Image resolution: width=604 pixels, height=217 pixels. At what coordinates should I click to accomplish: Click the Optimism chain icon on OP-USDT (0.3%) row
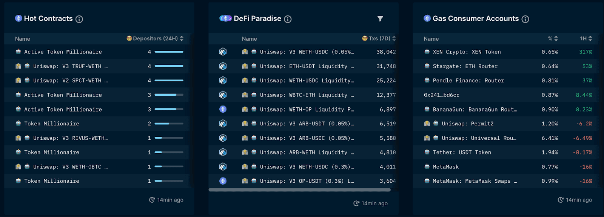click(223, 181)
